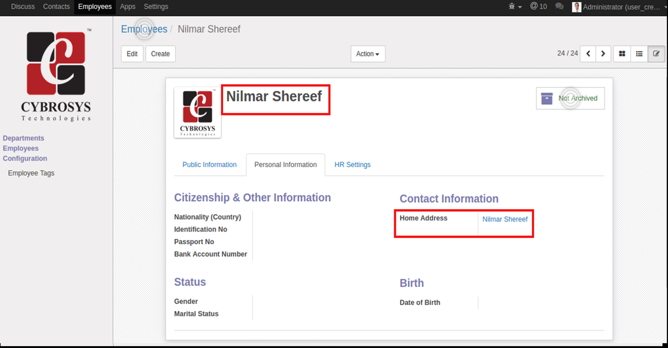
Task: Click the Administrator avatar picture
Action: click(577, 7)
